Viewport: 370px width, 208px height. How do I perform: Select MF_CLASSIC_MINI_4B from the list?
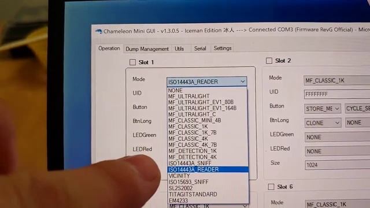pyautogui.click(x=208, y=121)
